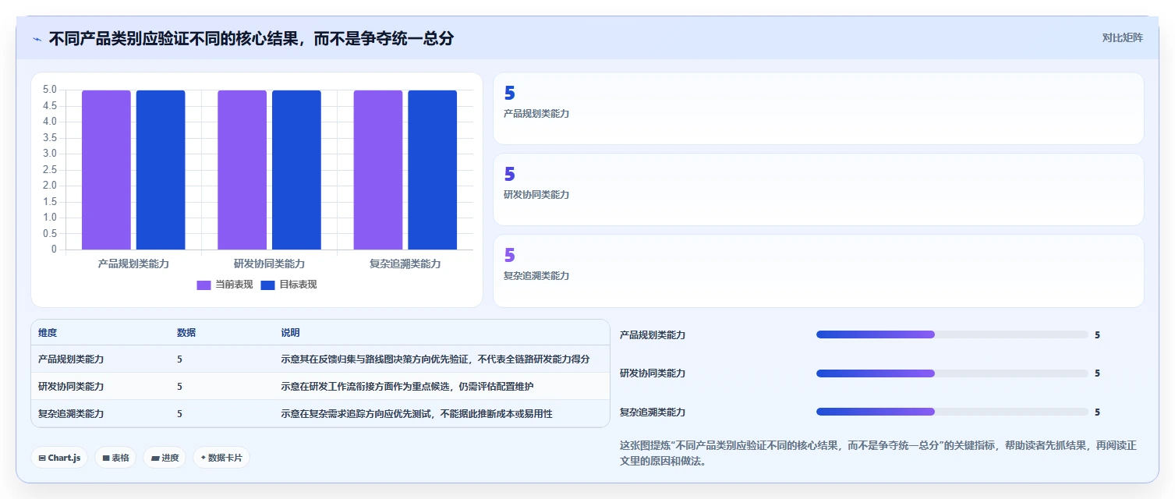The height and width of the screenshot is (499, 1175).
Task: Click the 产品规划类能力 progress bar
Action: (x=952, y=334)
